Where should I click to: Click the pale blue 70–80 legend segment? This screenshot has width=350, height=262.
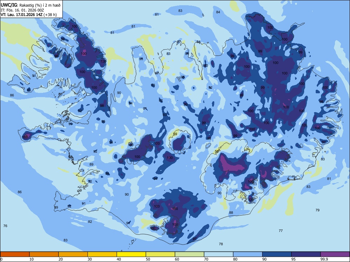[218, 254]
